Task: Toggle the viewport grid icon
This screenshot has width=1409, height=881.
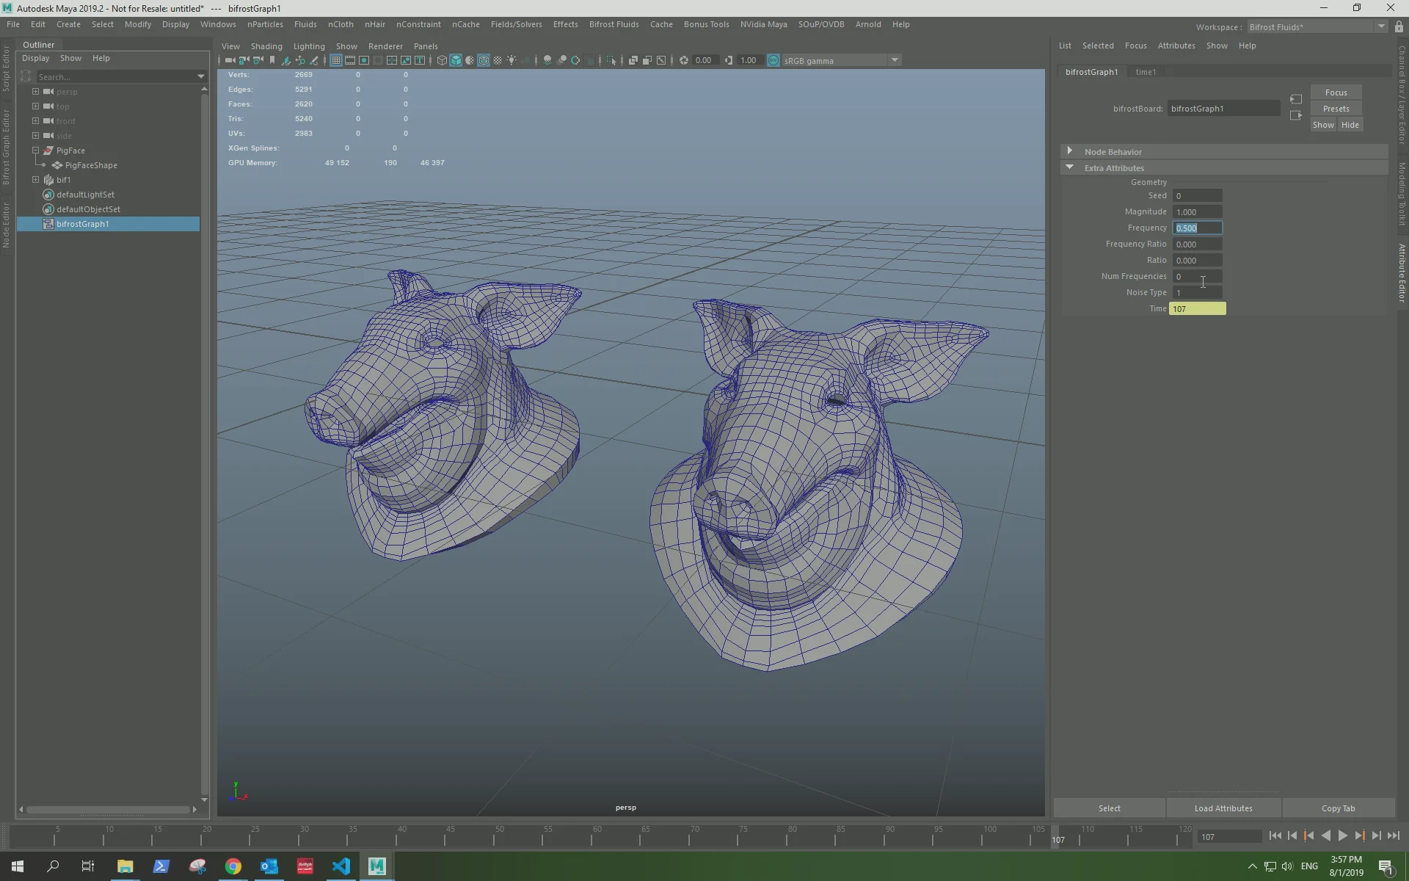Action: 335,60
